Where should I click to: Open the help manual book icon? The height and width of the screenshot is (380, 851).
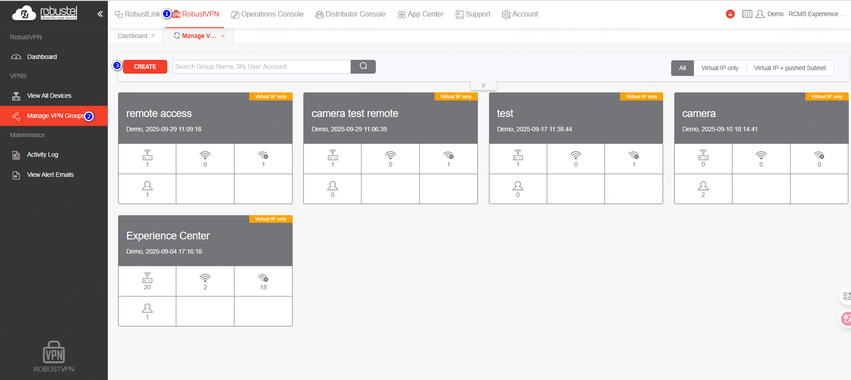pos(747,14)
